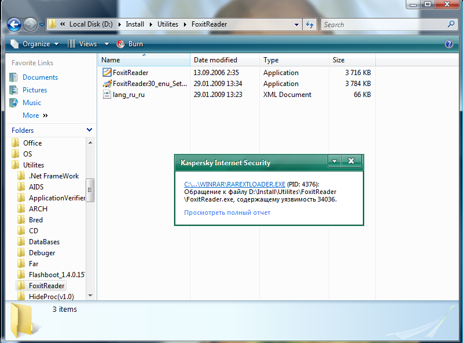Viewport: 463px width, 343px height.
Task: Select the OS folder in tree
Action: [x=27, y=154]
